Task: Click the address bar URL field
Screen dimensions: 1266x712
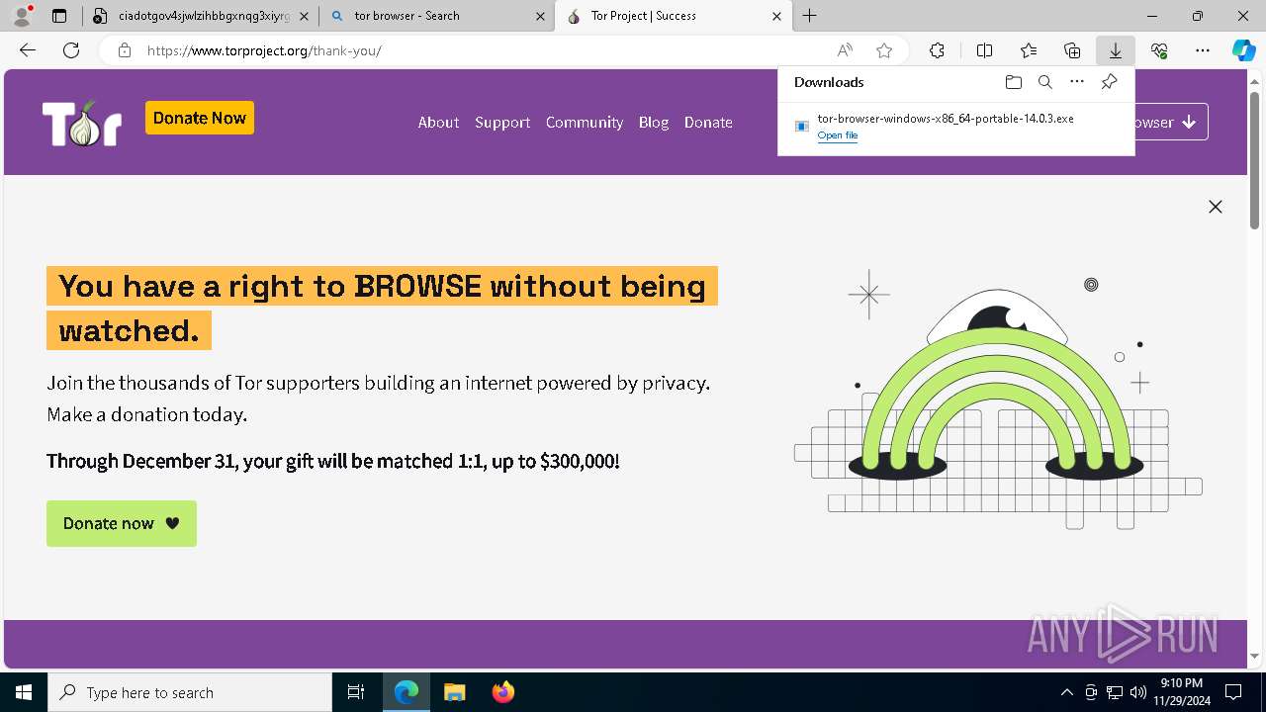Action: 485,50
